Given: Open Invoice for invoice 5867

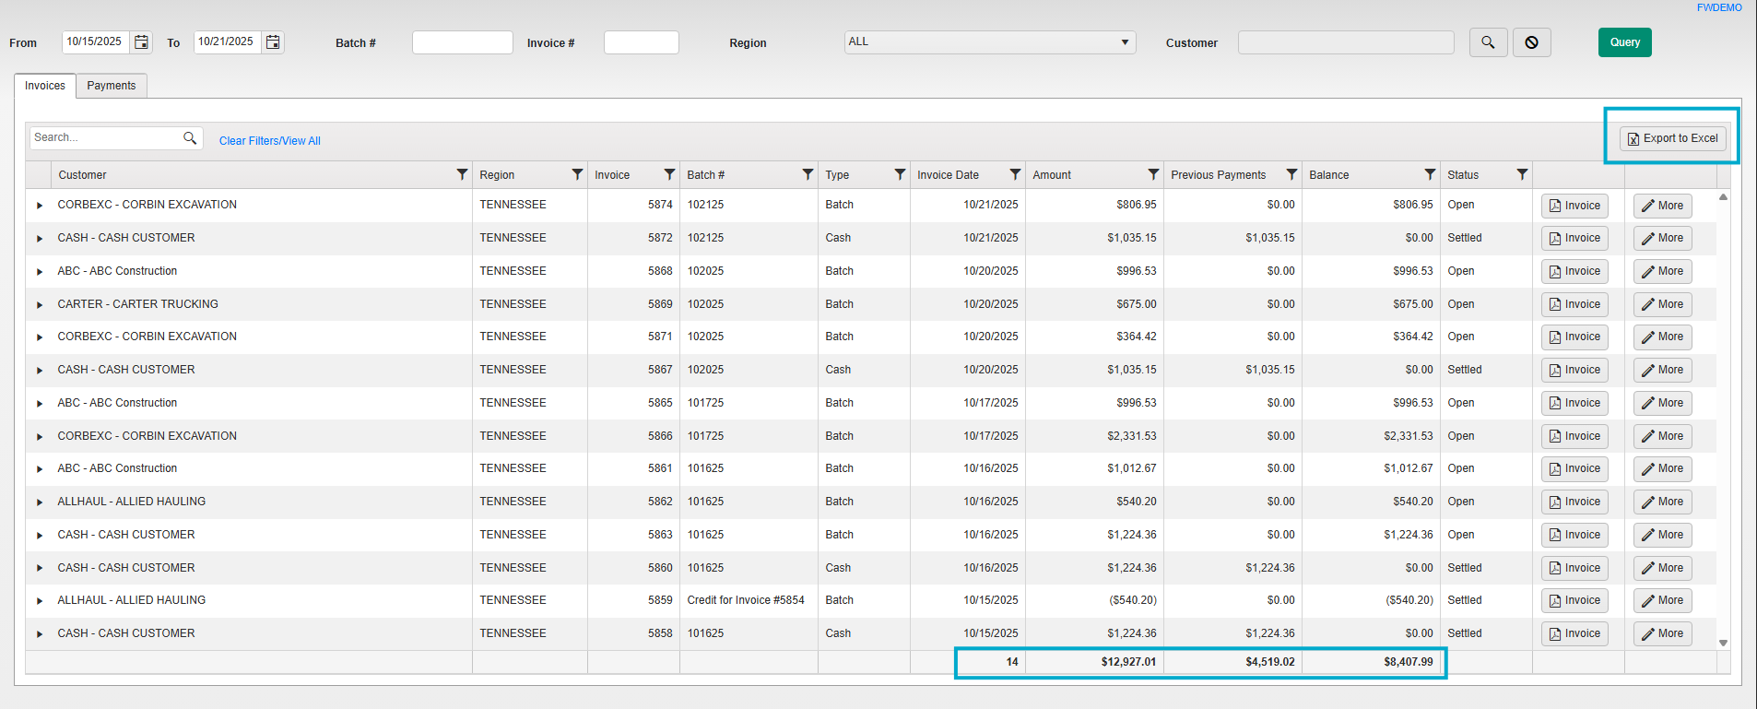Looking at the screenshot, I should [1574, 370].
